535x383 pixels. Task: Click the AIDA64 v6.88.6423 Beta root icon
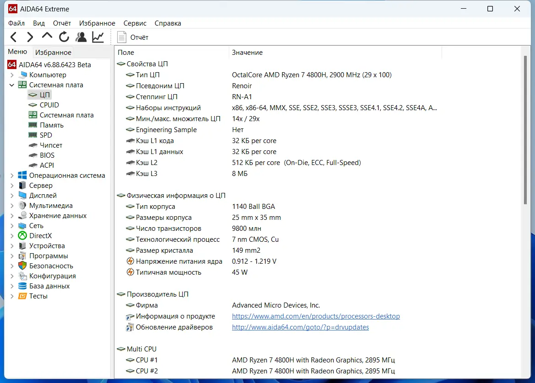(x=12, y=64)
